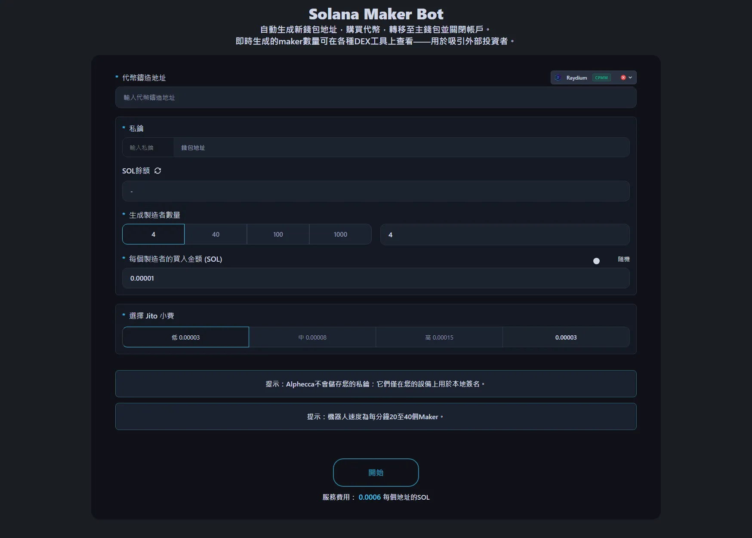Click the buy amount per maker field
Image resolution: width=752 pixels, height=538 pixels.
click(x=376, y=278)
